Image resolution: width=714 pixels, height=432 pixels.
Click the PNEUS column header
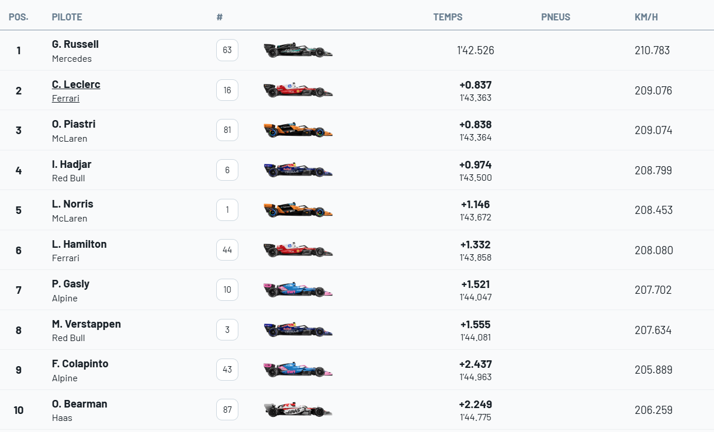[x=556, y=17]
